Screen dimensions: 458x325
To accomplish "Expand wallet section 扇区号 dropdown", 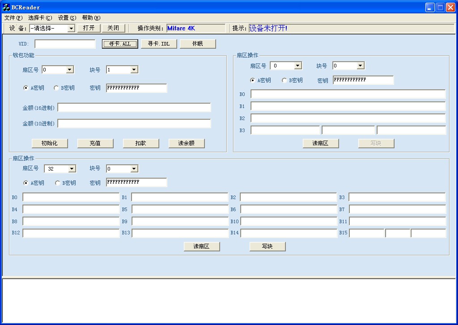I will pos(69,70).
